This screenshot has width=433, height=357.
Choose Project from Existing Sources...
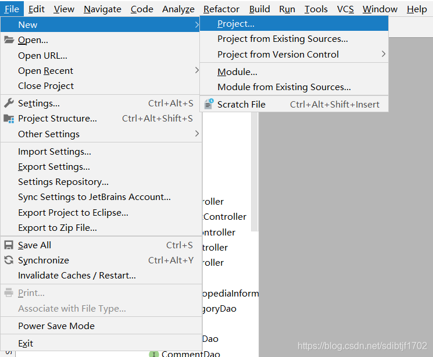[294, 39]
